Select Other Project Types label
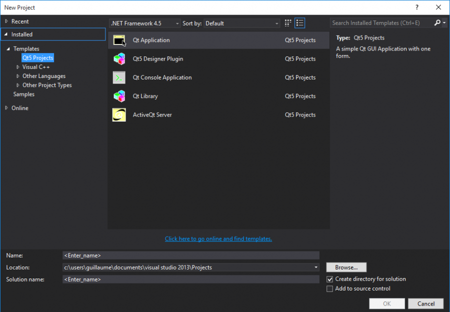 tap(47, 85)
